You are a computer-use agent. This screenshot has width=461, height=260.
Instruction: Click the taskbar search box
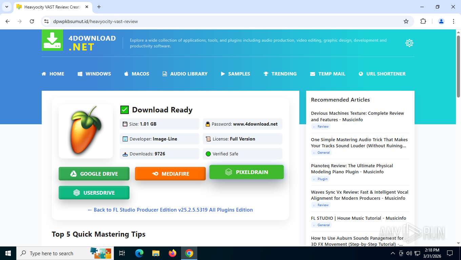64,253
